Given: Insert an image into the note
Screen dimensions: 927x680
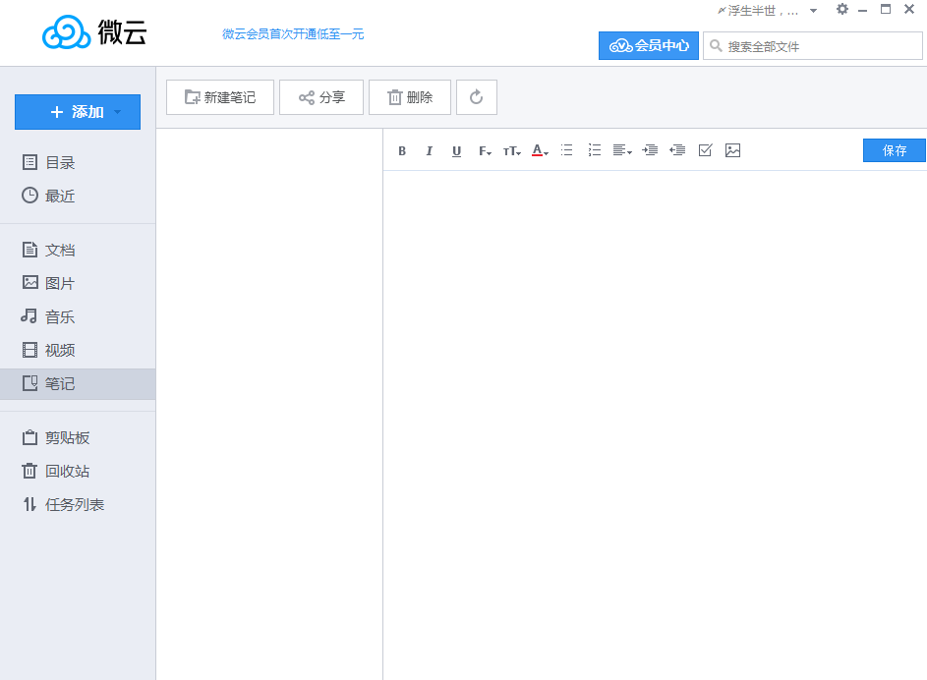Looking at the screenshot, I should point(732,149).
